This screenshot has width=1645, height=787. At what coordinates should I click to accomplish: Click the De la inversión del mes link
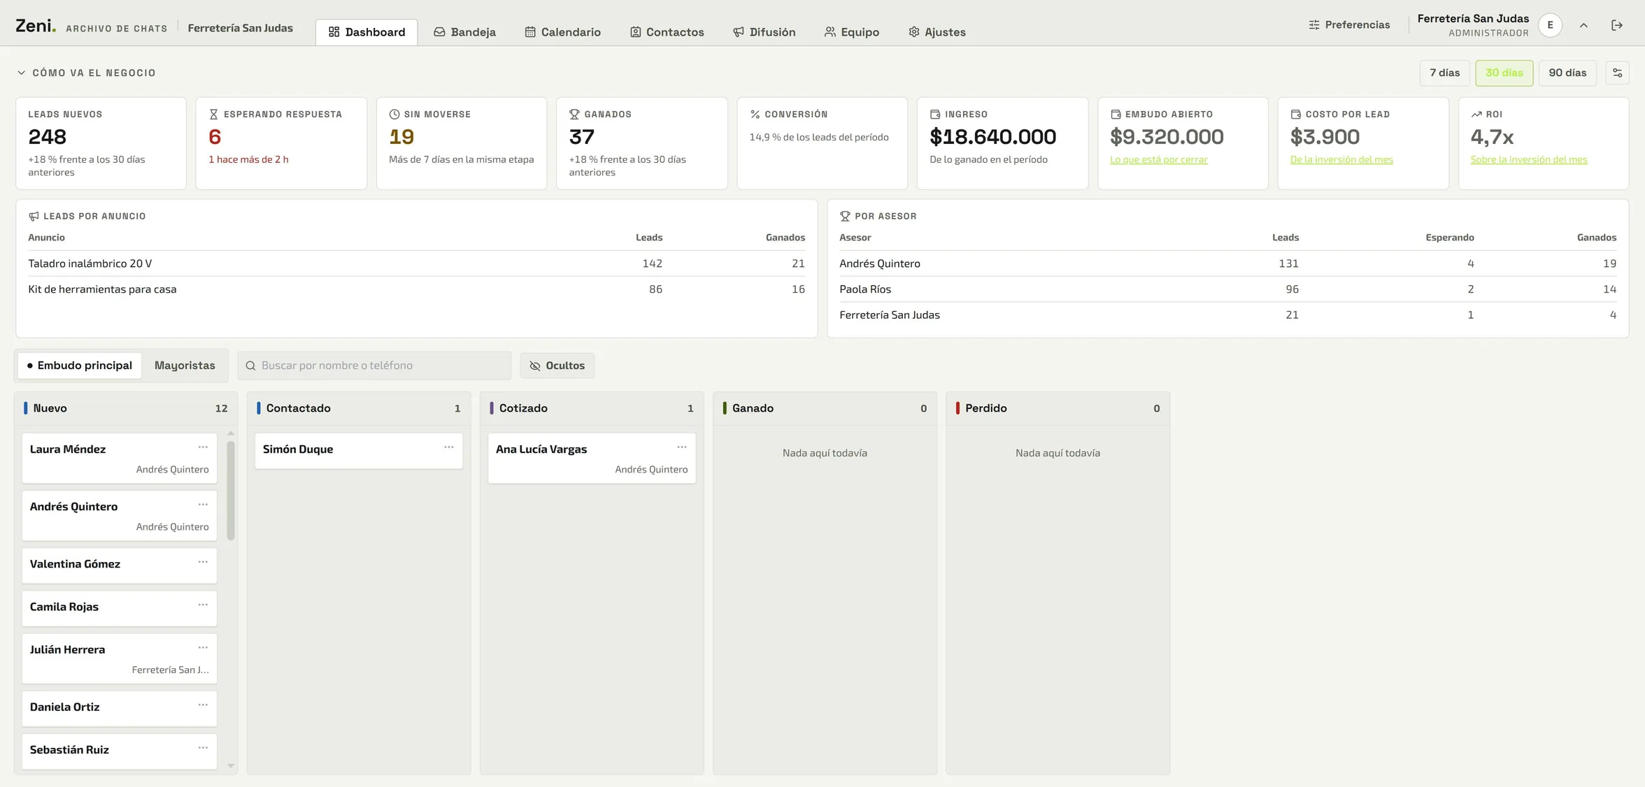[x=1341, y=159]
